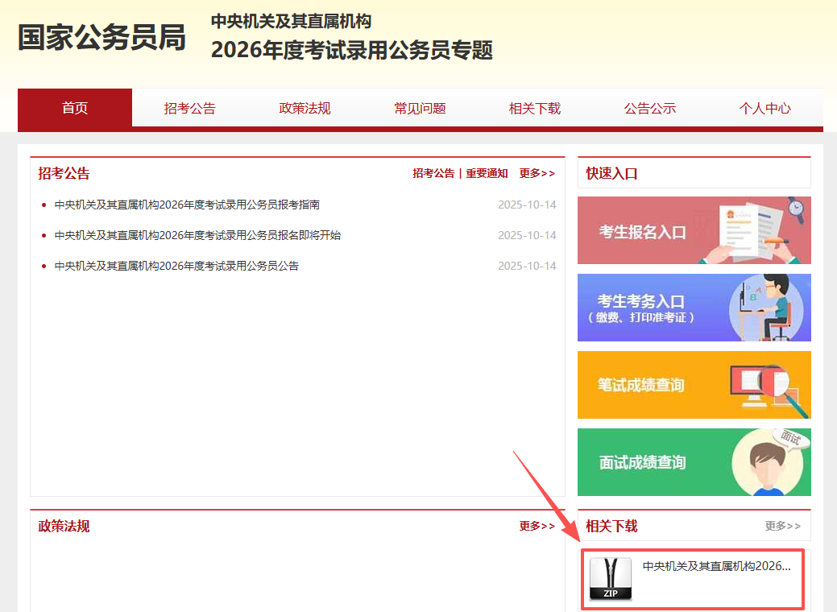This screenshot has height=612, width=837.
Task: Open 政策法规 in navigation bar
Action: pyautogui.click(x=305, y=108)
